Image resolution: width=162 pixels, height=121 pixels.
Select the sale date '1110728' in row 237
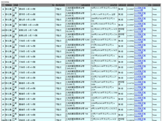click(130, 83)
